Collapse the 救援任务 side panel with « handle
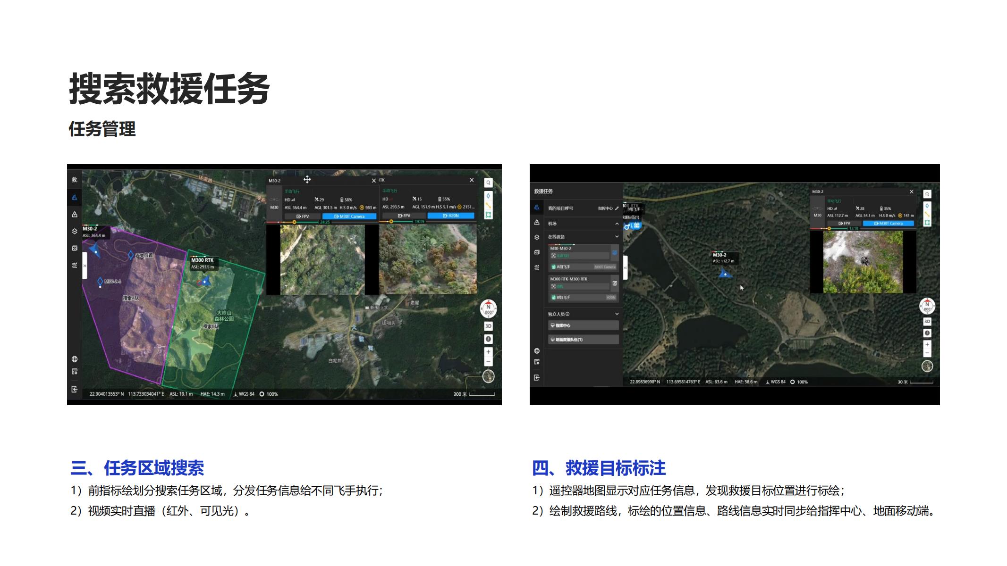The width and height of the screenshot is (1007, 566). click(625, 267)
